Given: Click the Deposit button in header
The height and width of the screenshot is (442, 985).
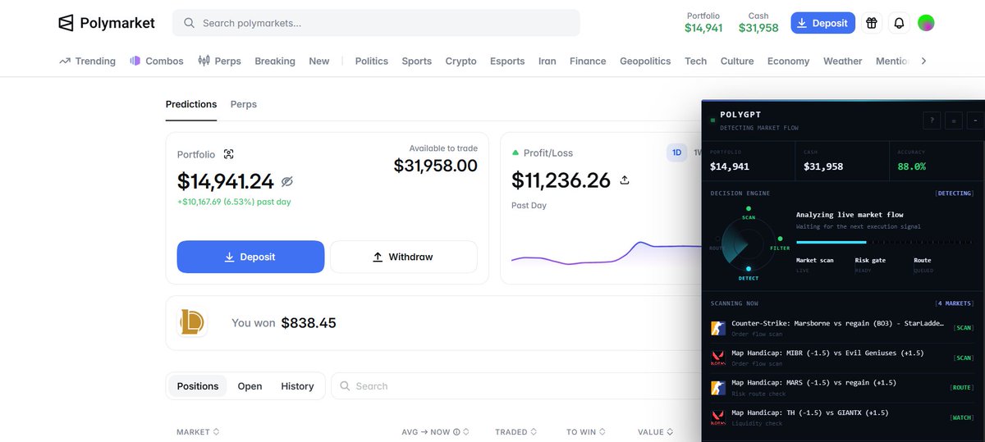Looking at the screenshot, I should click(822, 23).
